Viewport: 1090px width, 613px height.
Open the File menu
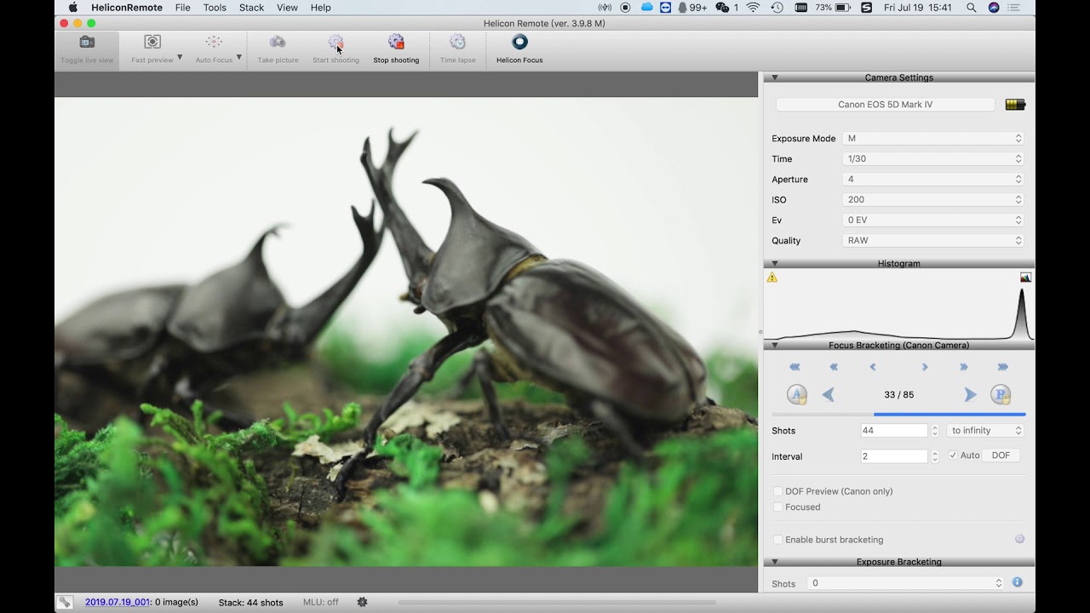[182, 8]
